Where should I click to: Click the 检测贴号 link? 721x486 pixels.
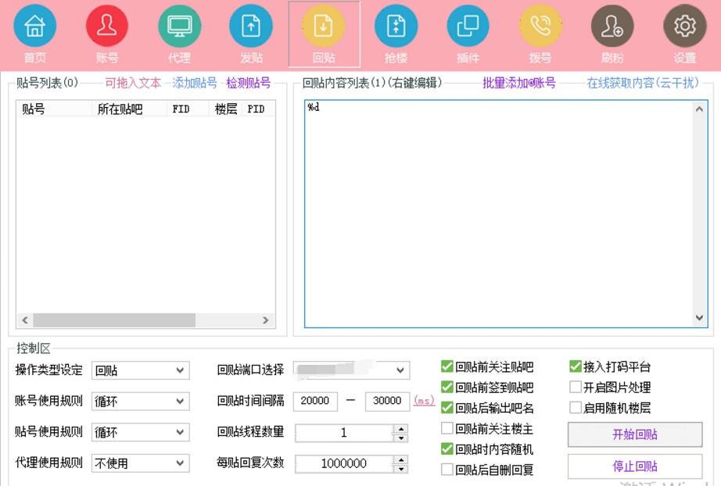tap(249, 83)
